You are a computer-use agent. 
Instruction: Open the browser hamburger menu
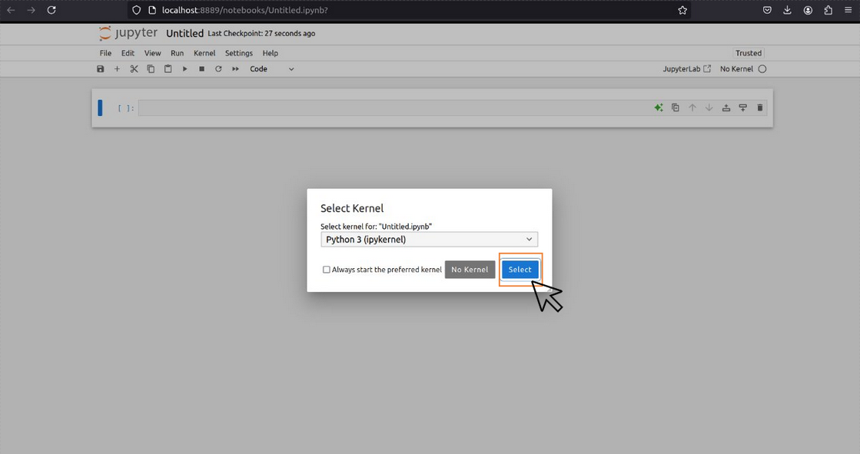click(848, 10)
